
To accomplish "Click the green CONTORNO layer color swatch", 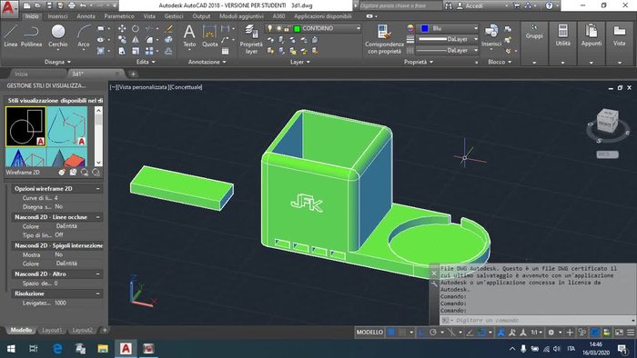I will [297, 28].
